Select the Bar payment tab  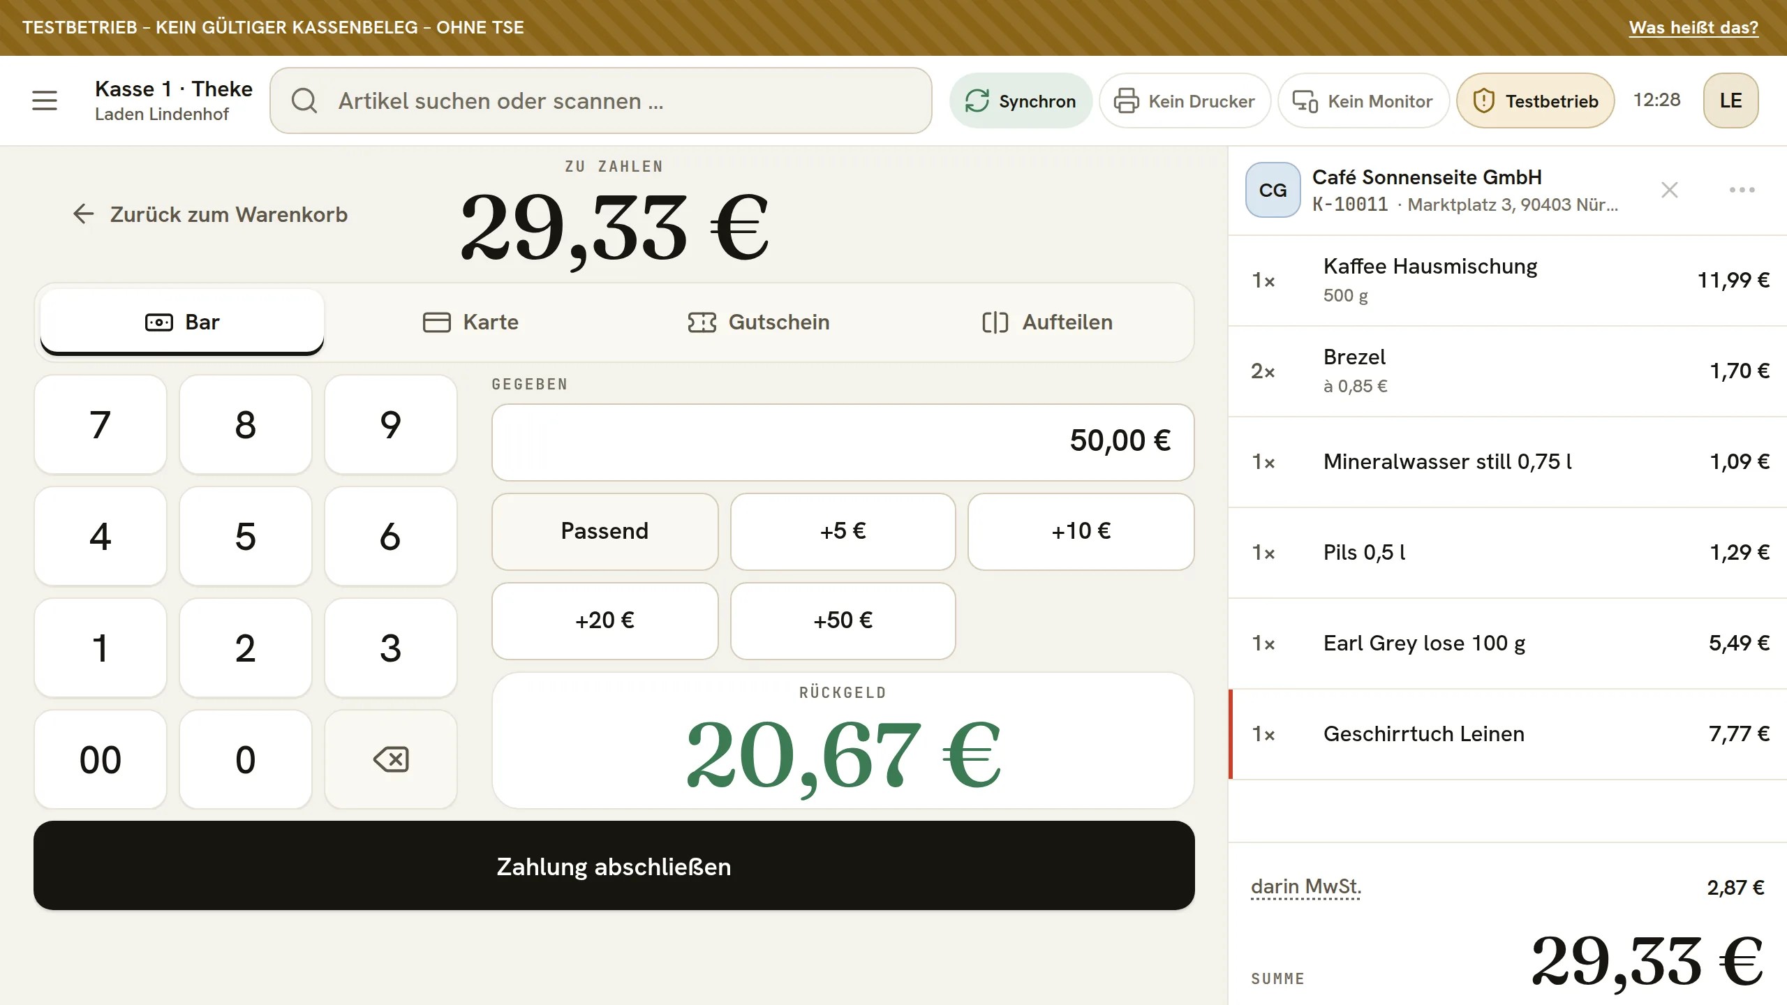[182, 322]
